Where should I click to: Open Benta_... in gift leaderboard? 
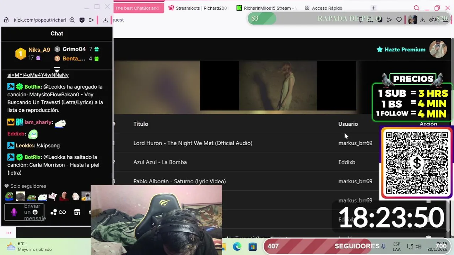point(74,58)
